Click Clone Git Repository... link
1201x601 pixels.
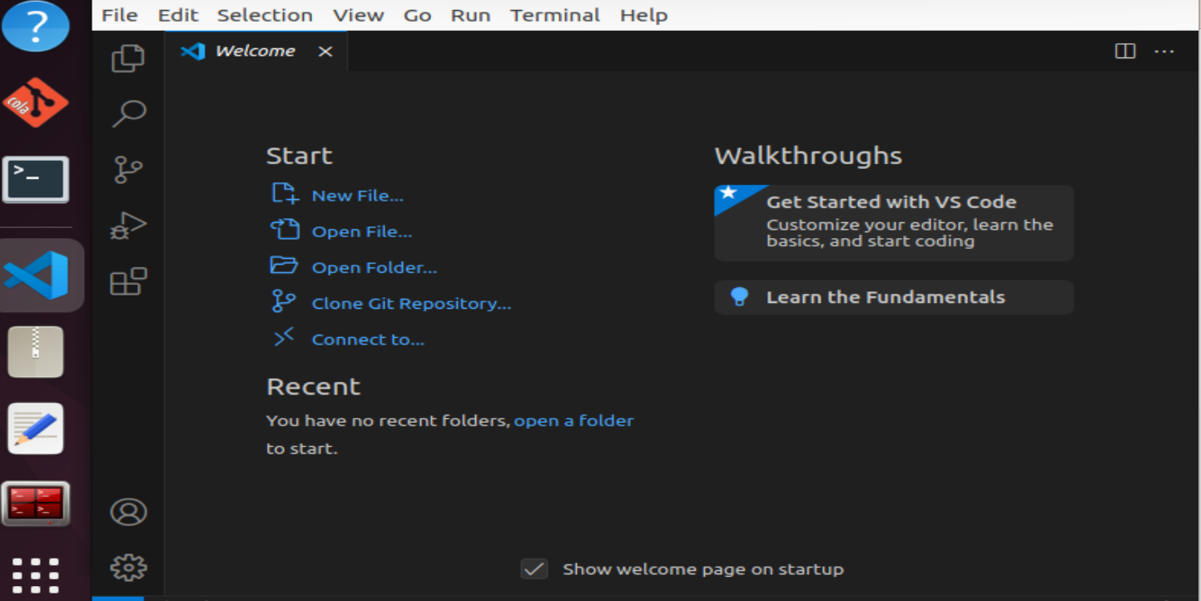(411, 304)
